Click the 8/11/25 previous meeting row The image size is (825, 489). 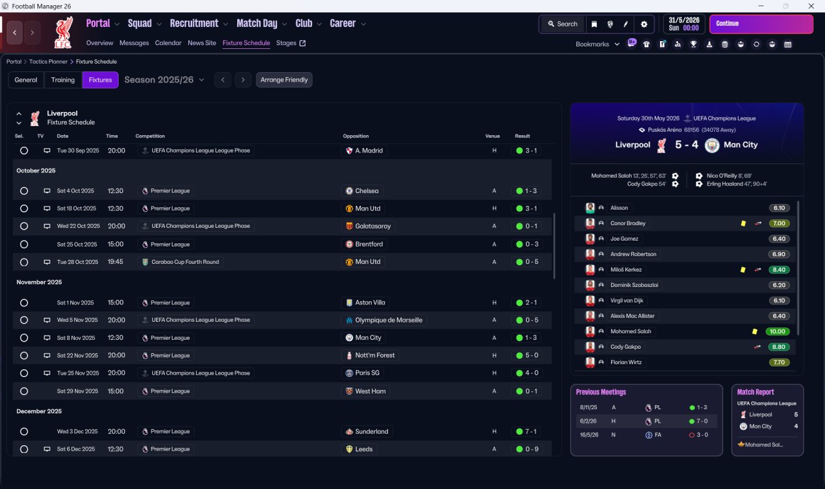pyautogui.click(x=646, y=407)
